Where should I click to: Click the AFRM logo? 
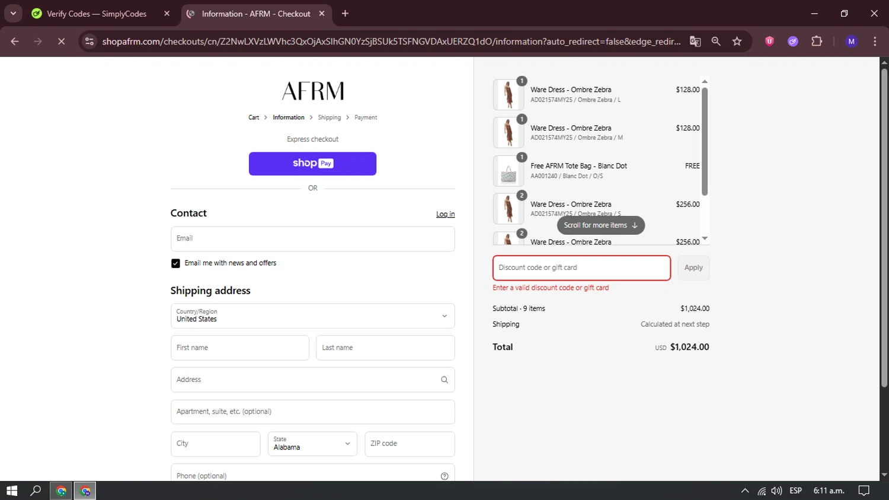click(313, 91)
